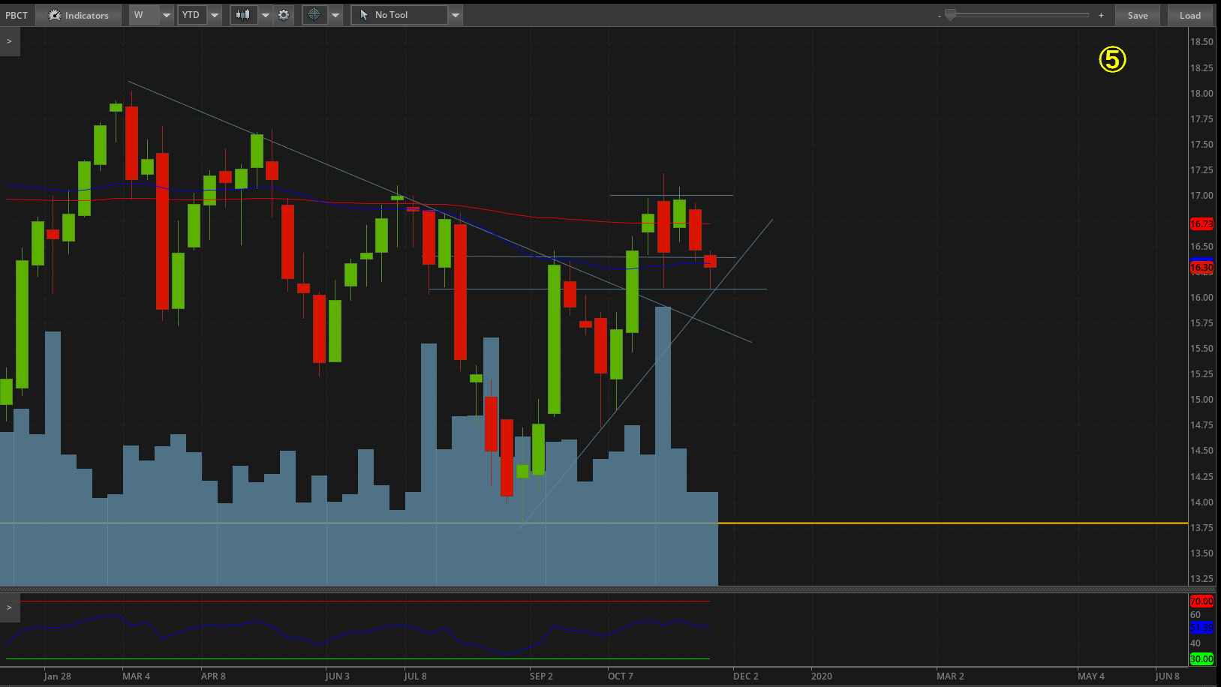Click the APR 8 date label

[x=213, y=676]
